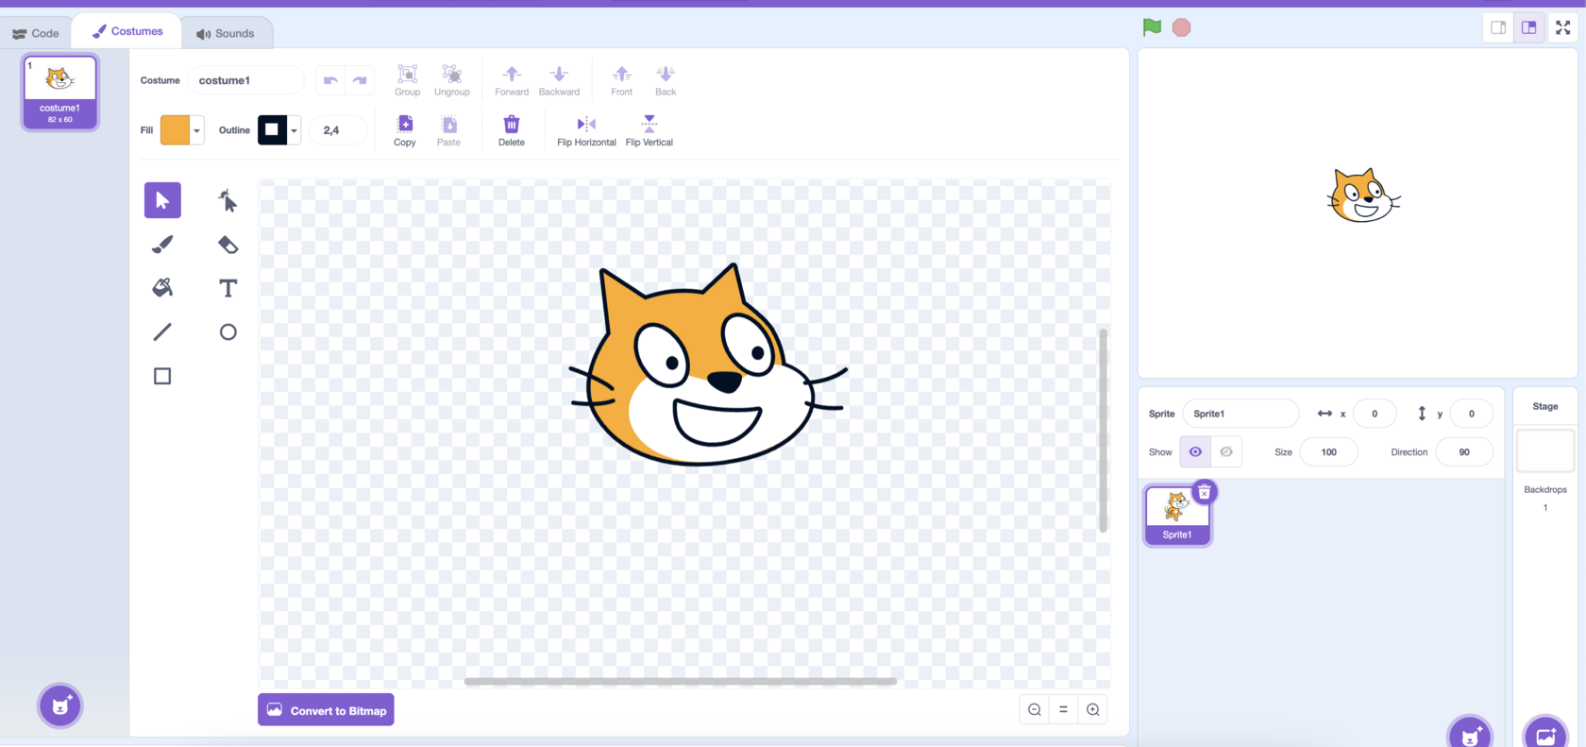The height and width of the screenshot is (747, 1586).
Task: Click the costume name field
Action: pos(245,80)
